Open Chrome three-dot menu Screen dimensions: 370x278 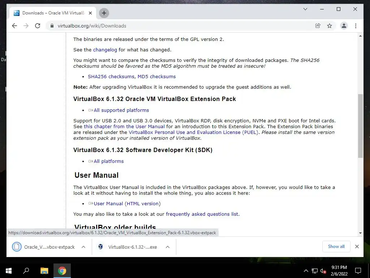(356, 26)
